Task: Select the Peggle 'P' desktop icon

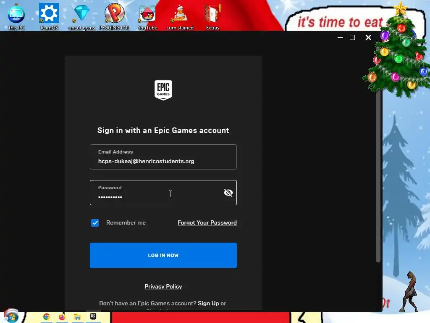Action: point(114,16)
